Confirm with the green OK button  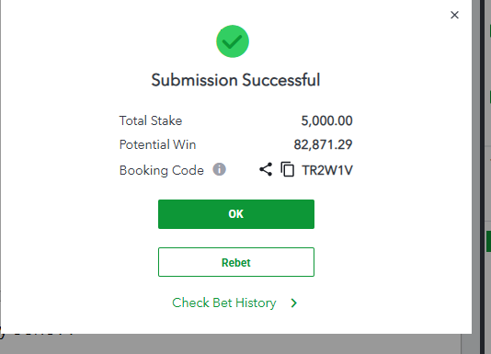coord(236,214)
